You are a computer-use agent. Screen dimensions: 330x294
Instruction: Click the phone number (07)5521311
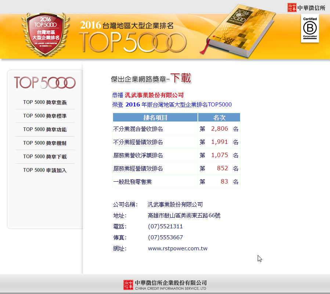tap(166, 226)
